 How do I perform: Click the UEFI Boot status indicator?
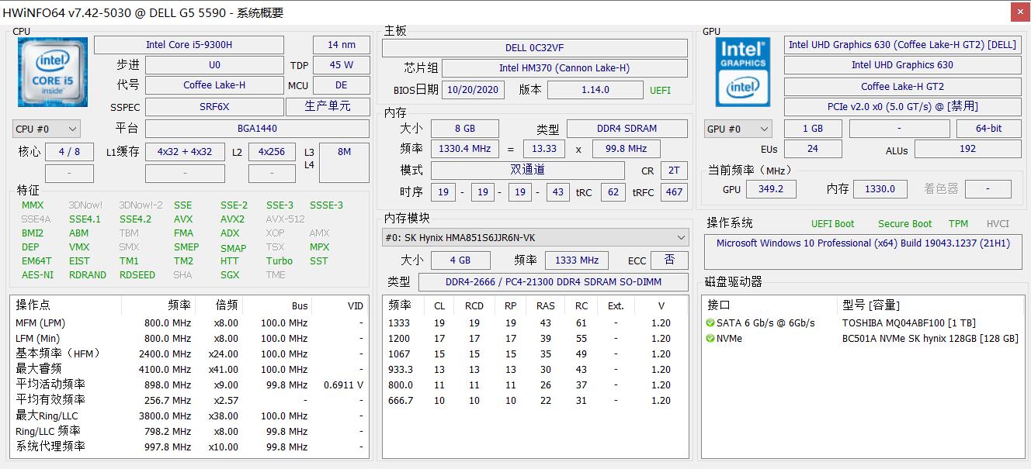click(832, 223)
